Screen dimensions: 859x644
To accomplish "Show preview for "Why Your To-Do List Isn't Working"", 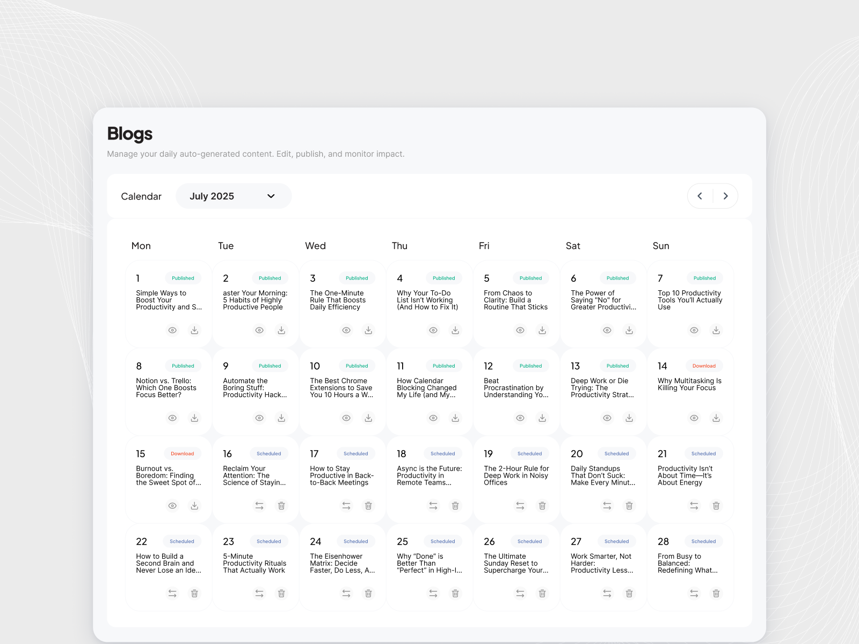I will pos(433,330).
